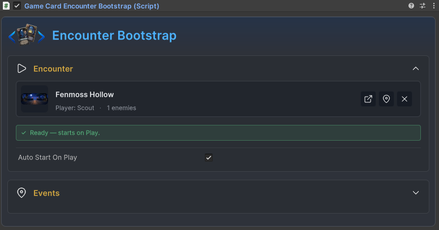This screenshot has height=230, width=439.
Task: Disable the Game Card Encounter Bootstrap component
Action: pyautogui.click(x=17, y=6)
